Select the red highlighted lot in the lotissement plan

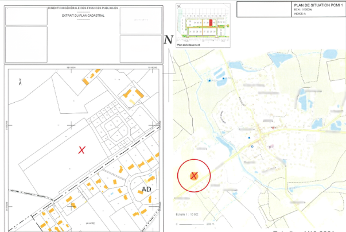pos(211,22)
